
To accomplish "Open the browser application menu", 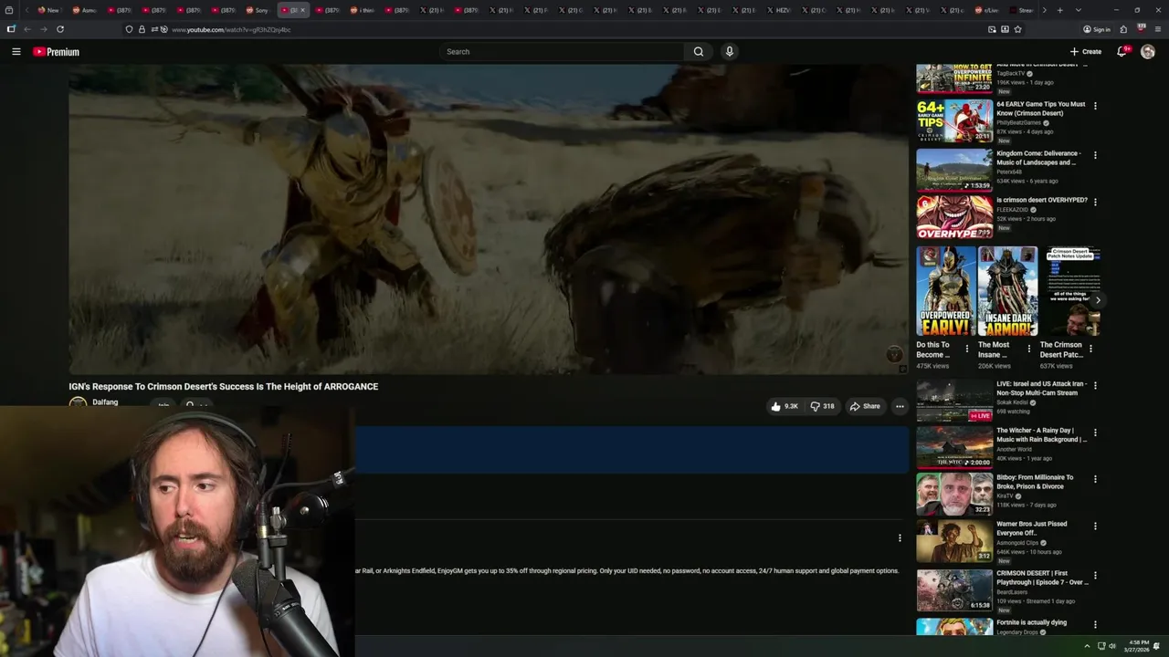I will [x=1158, y=29].
